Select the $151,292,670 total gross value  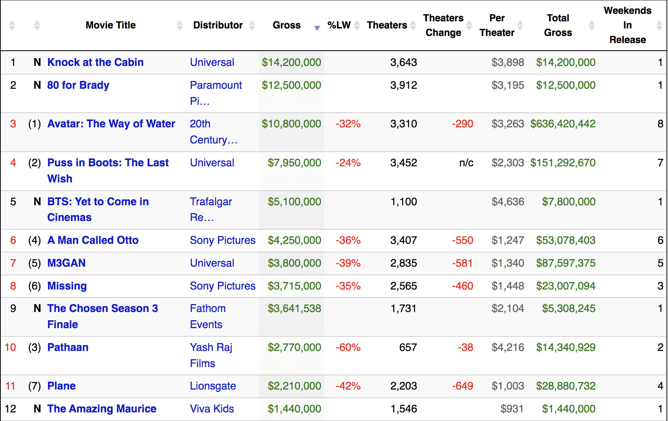(563, 163)
